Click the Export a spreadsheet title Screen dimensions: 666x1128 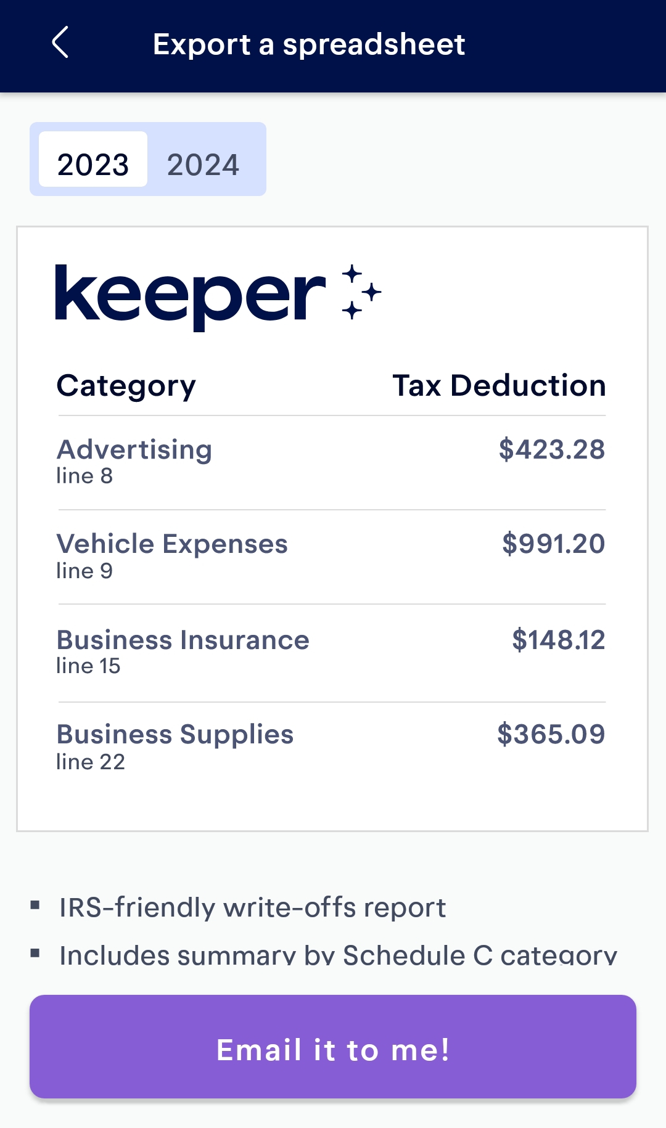coord(310,44)
